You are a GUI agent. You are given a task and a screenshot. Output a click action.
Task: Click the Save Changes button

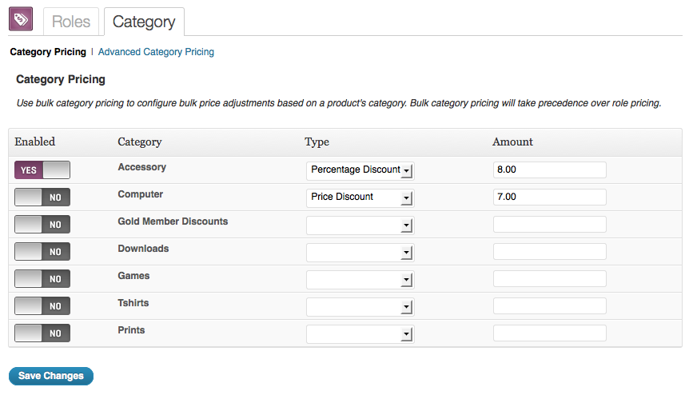coord(51,376)
